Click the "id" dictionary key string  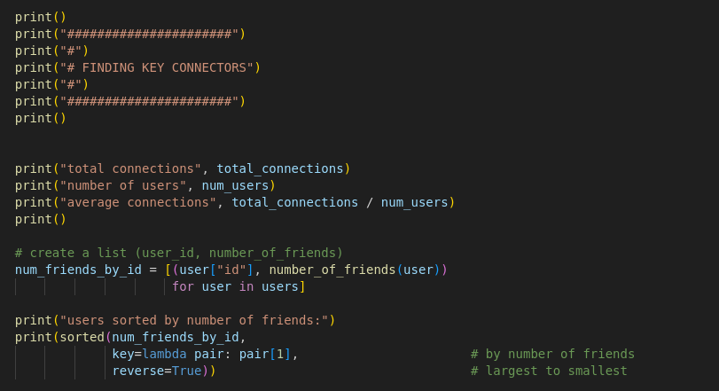pyautogui.click(x=231, y=270)
